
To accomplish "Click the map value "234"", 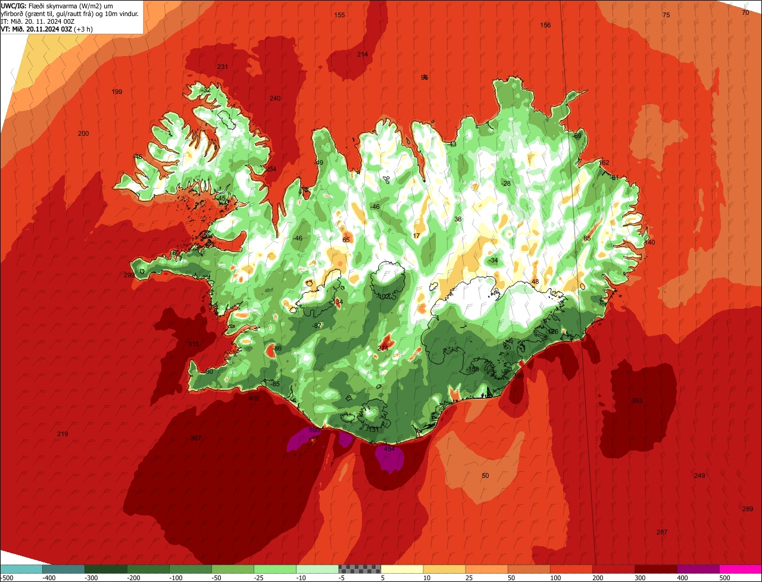I will pos(271,169).
